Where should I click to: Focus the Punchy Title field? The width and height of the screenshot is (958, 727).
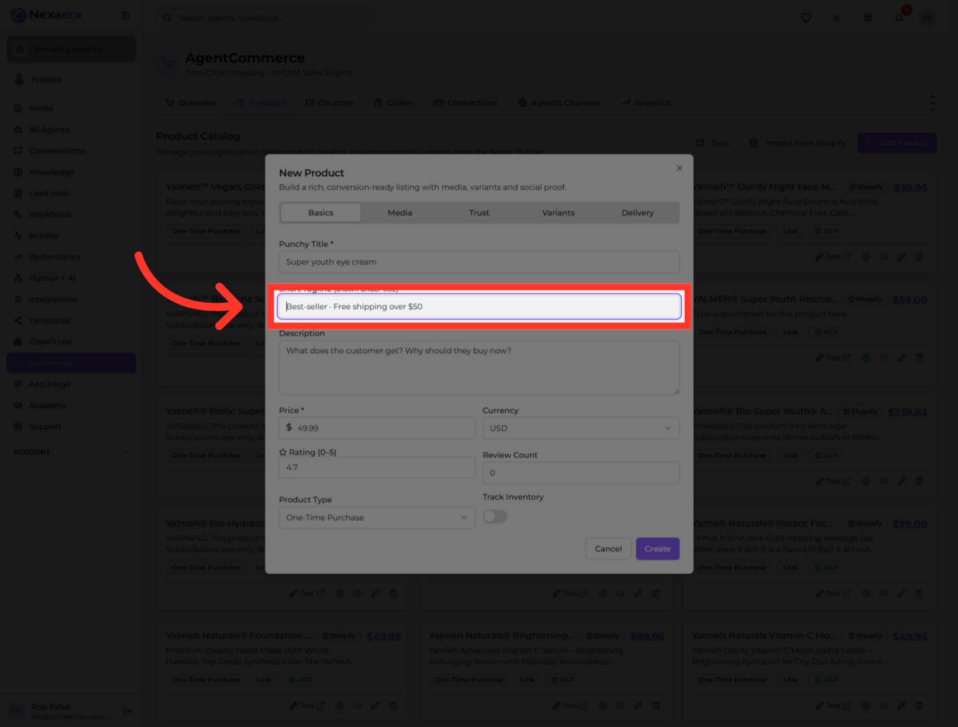479,262
